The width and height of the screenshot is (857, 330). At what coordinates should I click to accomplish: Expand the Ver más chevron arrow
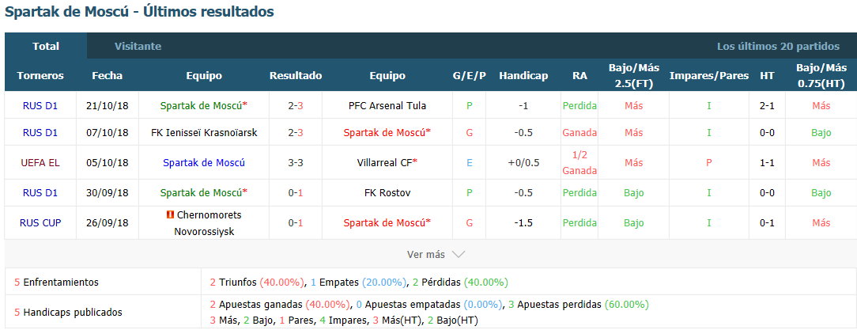[459, 255]
